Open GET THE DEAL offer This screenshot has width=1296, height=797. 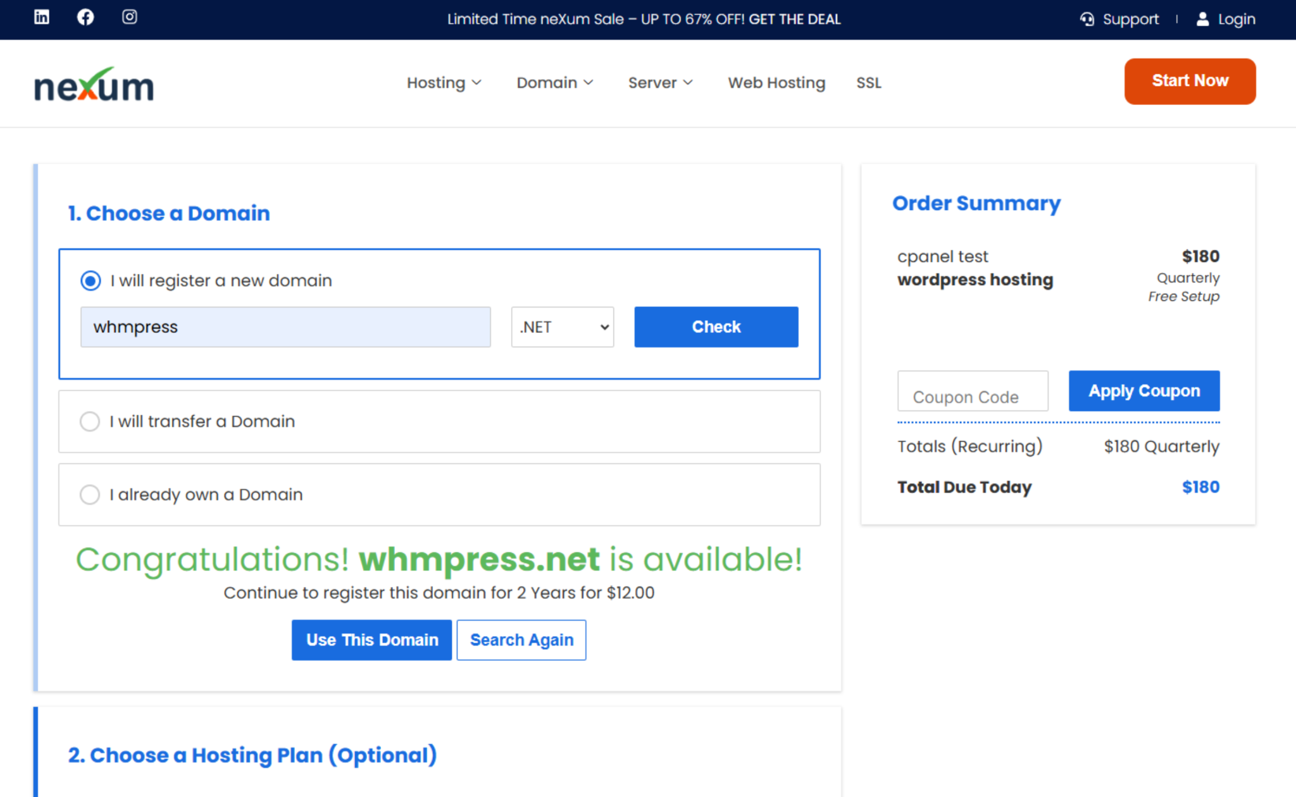[795, 19]
